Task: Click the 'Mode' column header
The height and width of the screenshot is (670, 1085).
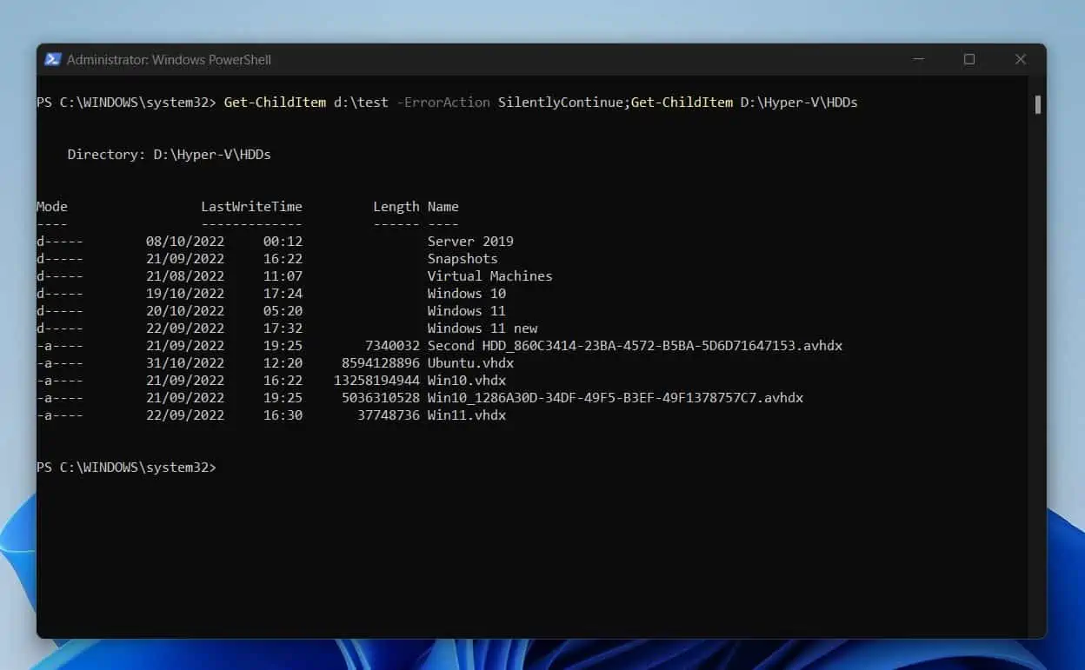Action: click(x=52, y=207)
